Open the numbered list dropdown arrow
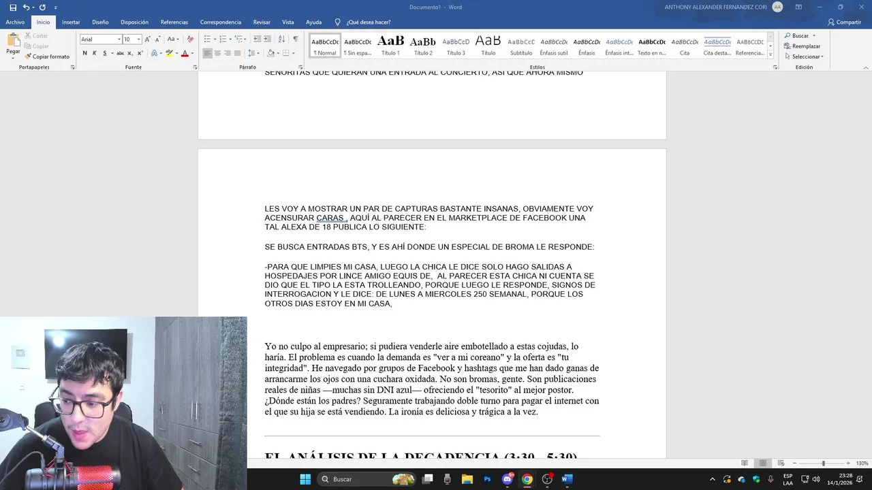The image size is (872, 490). click(230, 39)
